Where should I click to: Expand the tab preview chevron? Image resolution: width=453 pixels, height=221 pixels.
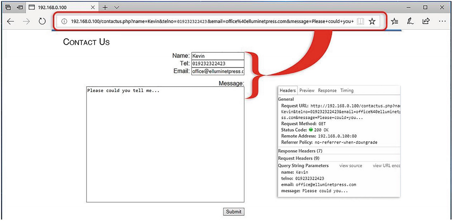pyautogui.click(x=117, y=7)
